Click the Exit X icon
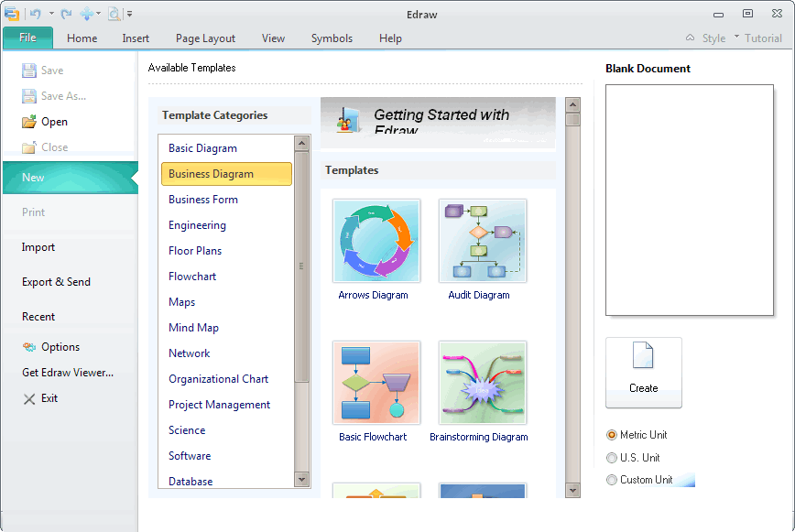Viewport: 795px width, 532px height. click(29, 399)
